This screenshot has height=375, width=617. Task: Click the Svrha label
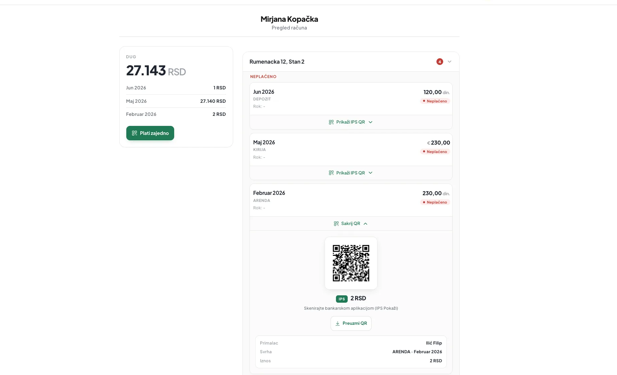[266, 352]
